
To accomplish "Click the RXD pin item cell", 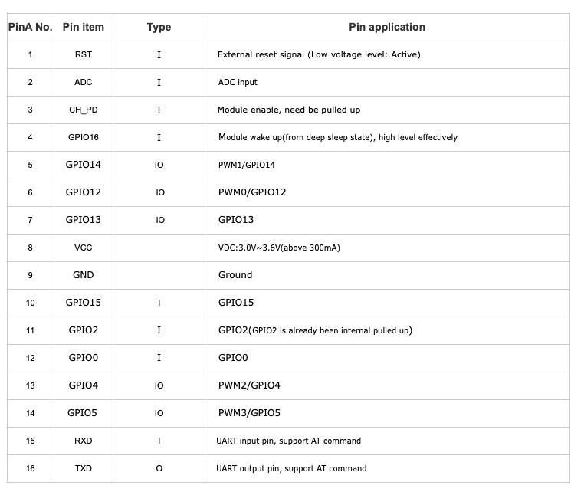I will [x=83, y=441].
